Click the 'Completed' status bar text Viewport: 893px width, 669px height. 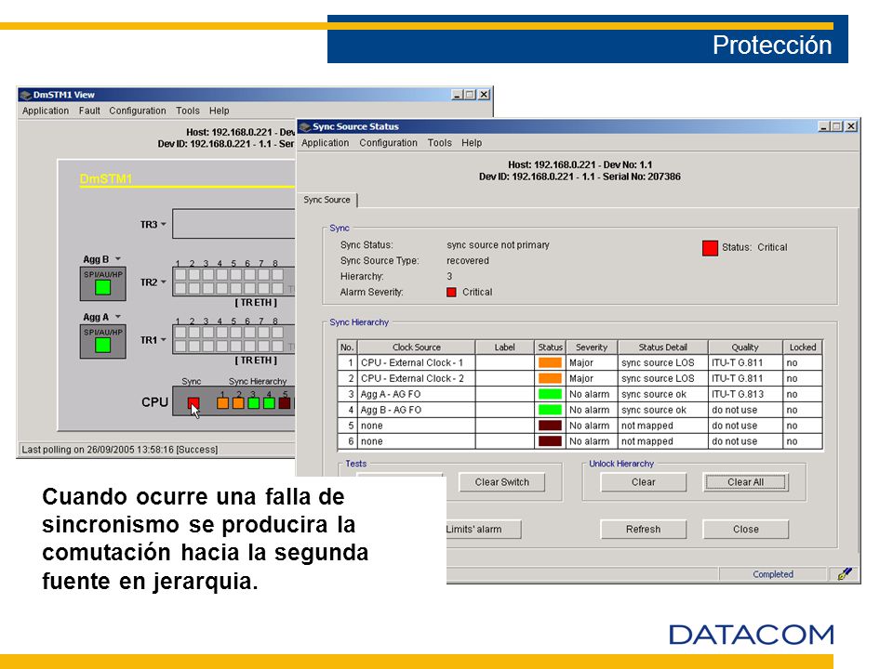pos(773,574)
